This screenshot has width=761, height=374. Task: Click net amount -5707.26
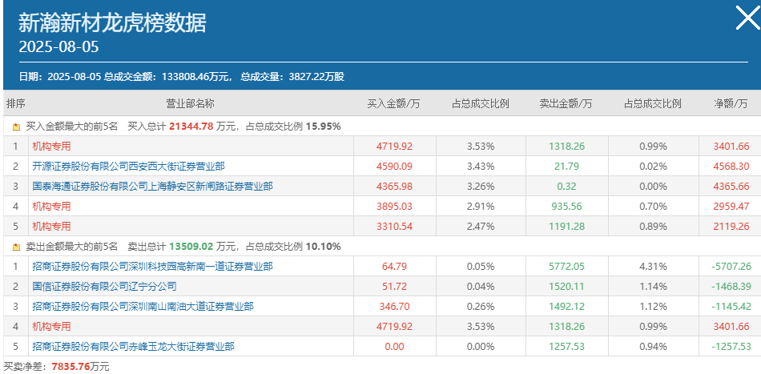click(x=731, y=267)
